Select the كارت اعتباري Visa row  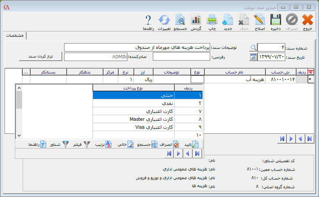click(148, 127)
